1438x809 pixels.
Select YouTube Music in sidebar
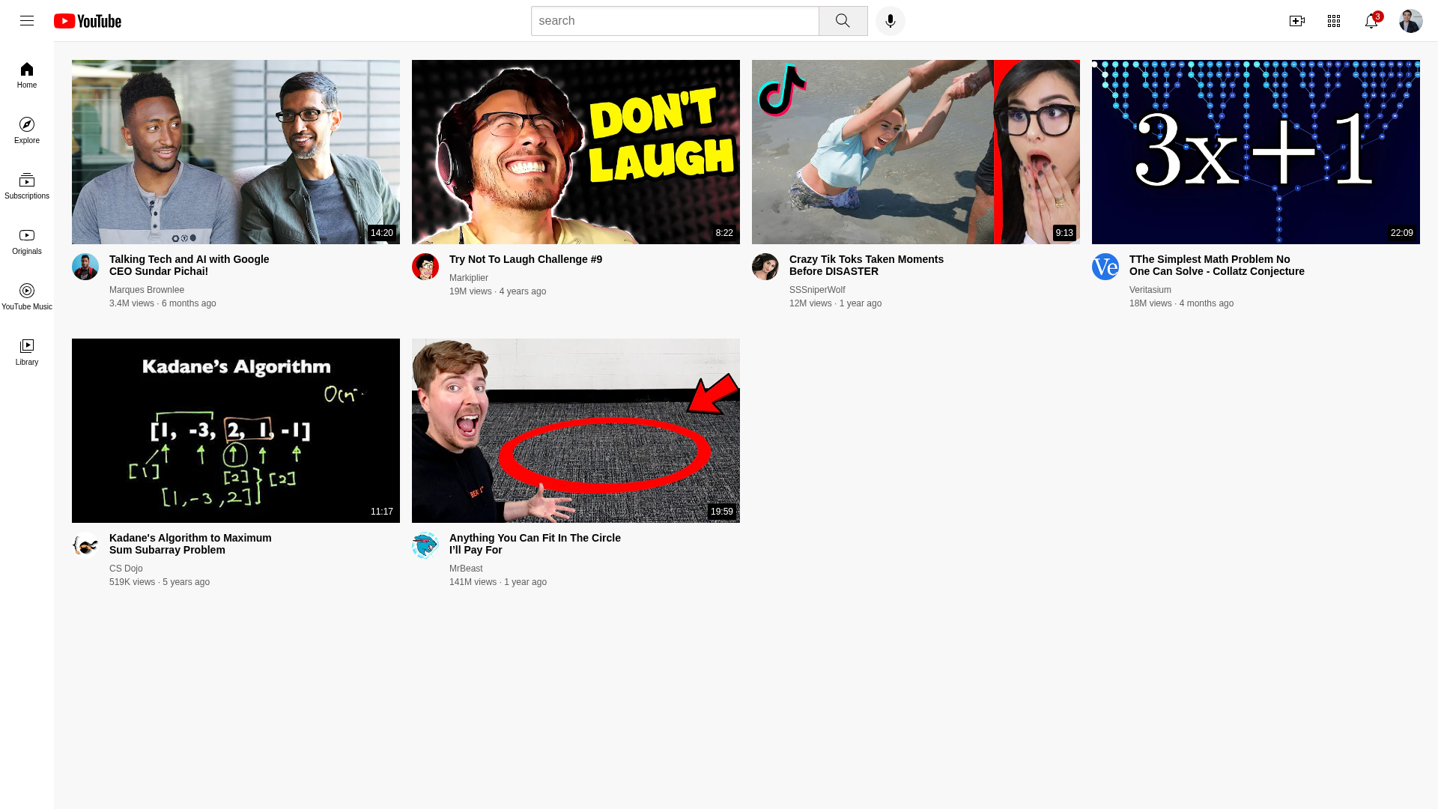[x=27, y=297]
